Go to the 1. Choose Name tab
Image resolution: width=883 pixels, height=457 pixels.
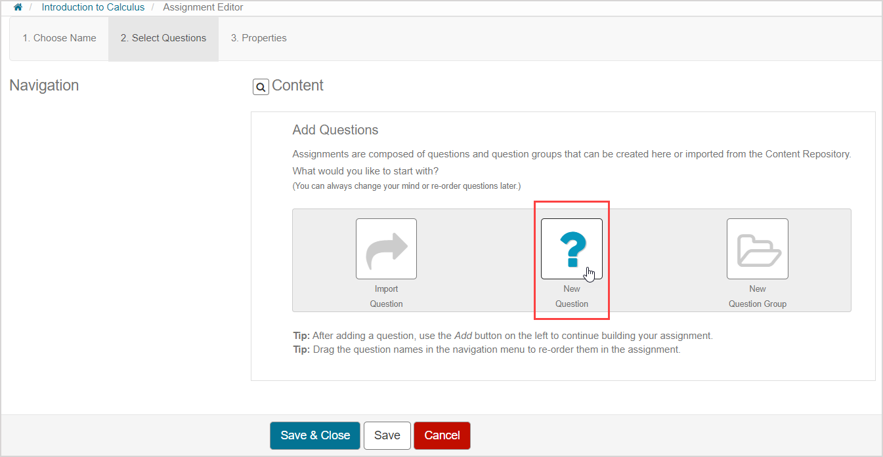[x=59, y=38]
